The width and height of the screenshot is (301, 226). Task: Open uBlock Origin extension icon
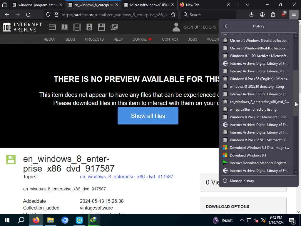tap(284, 14)
